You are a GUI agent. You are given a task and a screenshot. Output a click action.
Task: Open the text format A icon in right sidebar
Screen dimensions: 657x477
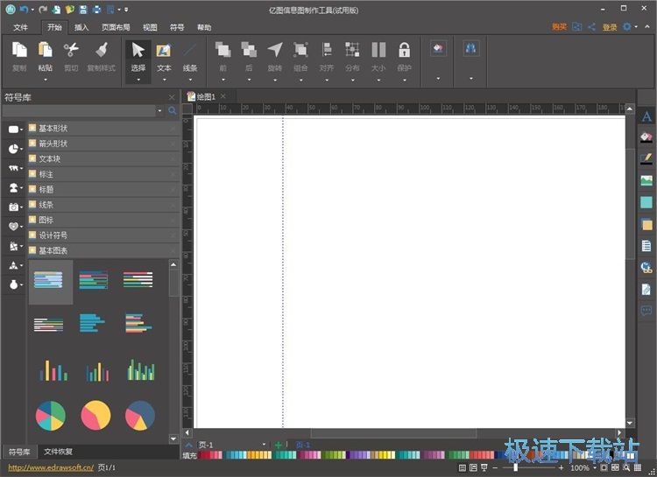point(646,116)
